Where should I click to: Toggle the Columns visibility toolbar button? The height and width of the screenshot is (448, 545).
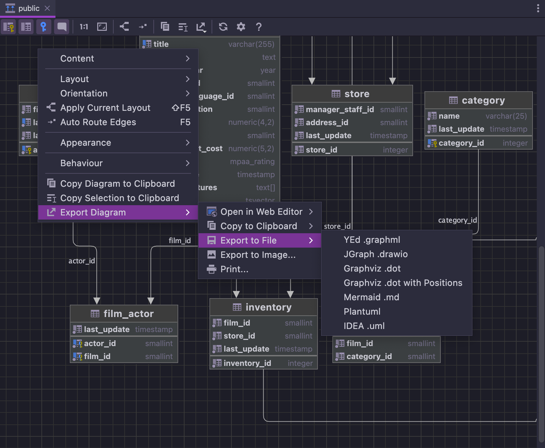(26, 27)
